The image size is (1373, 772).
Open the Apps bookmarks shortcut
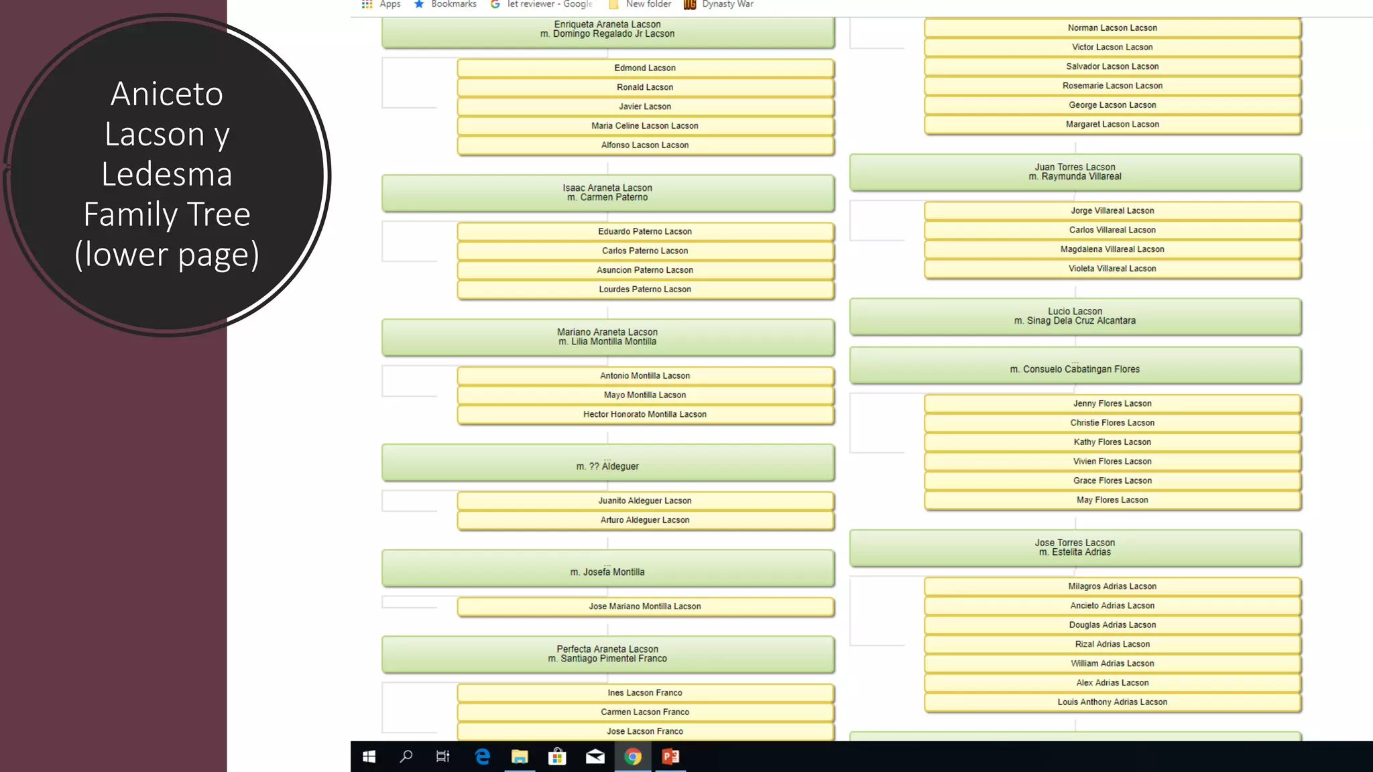381,5
